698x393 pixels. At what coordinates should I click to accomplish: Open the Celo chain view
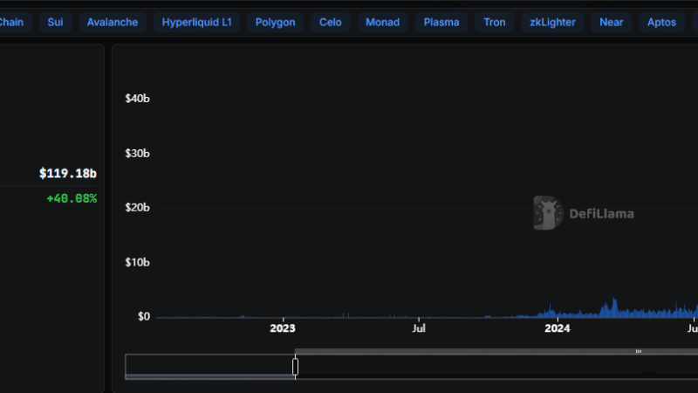pyautogui.click(x=331, y=23)
